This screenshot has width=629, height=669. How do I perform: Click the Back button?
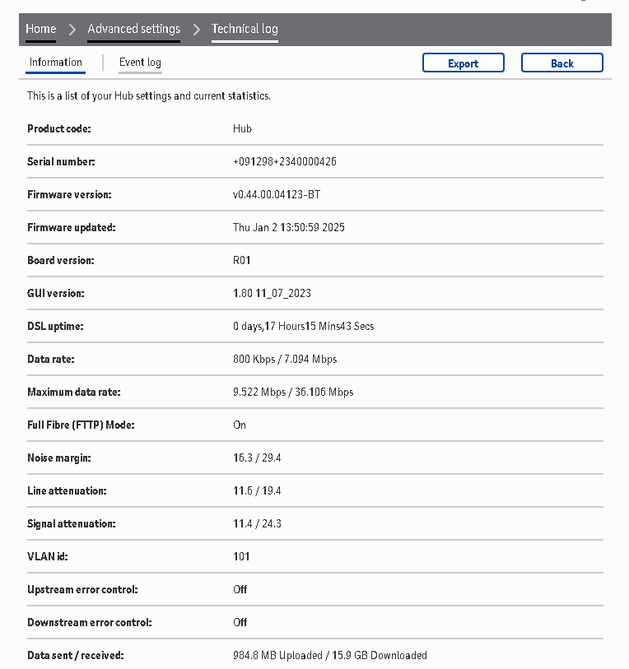561,63
